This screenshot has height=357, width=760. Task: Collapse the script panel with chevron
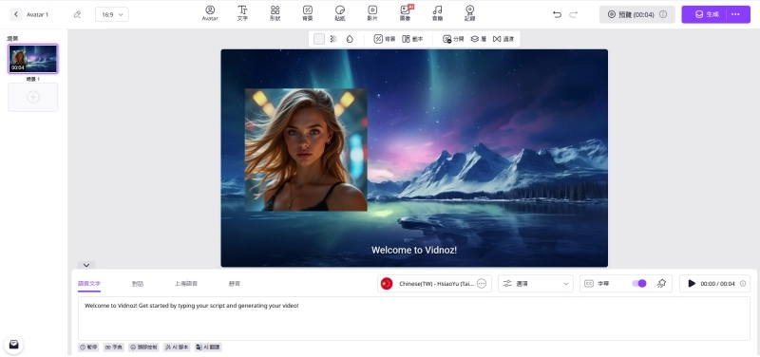point(86,265)
